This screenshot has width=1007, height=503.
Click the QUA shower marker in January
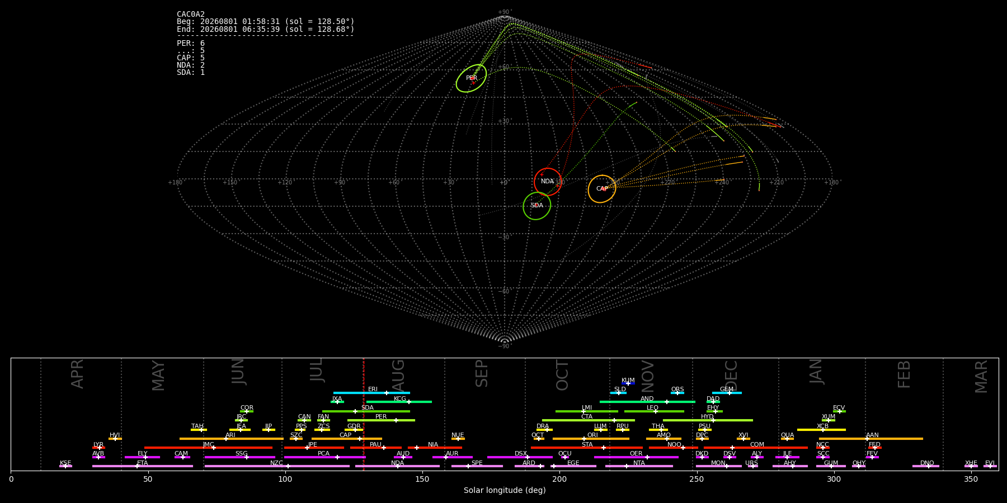pos(787,439)
